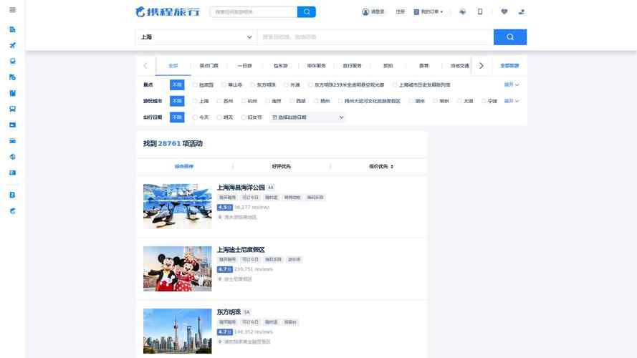Viewport: 637px width, 358px height.
Task: Click the airplane flights sidebar icon
Action: coord(13,45)
